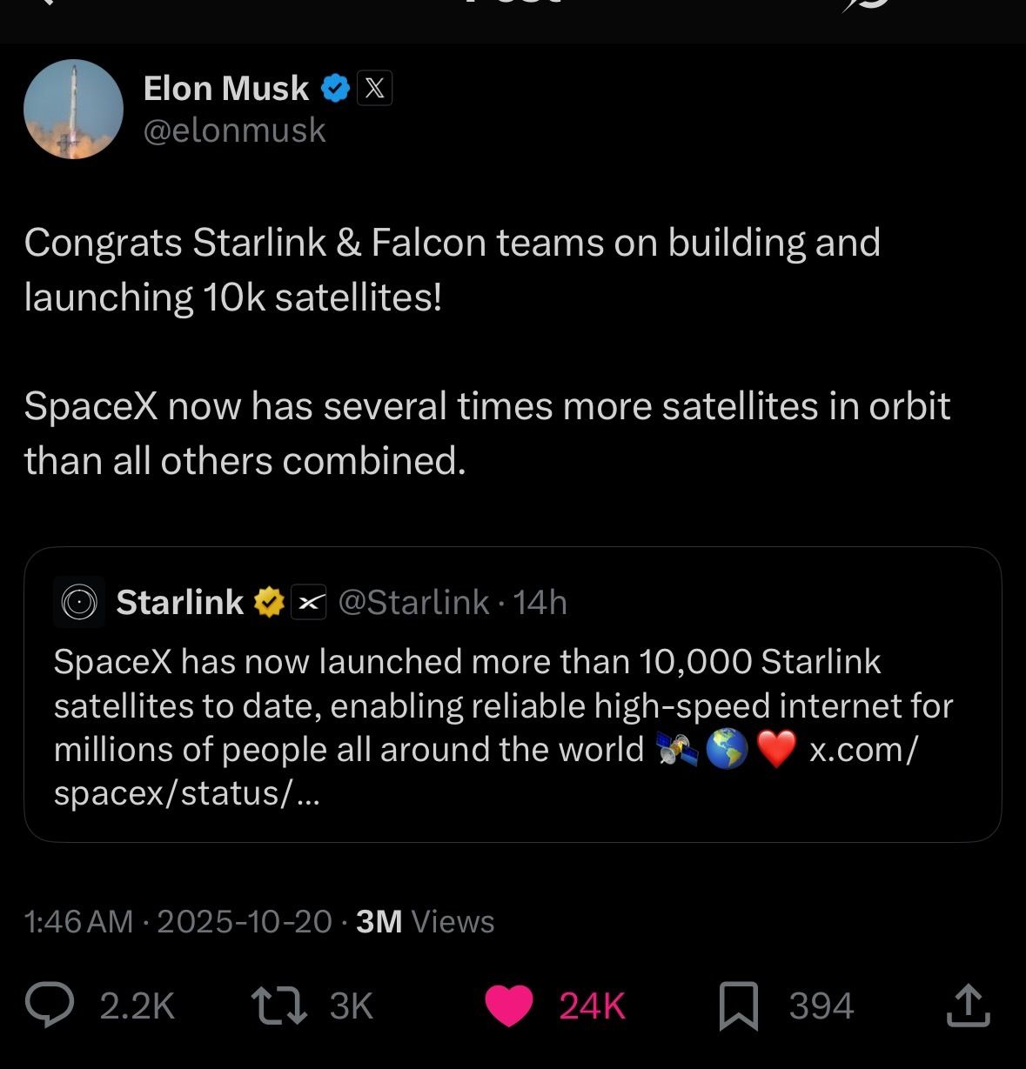
Task: Click the X affiliation badge beside Elon Musk
Action: [374, 88]
